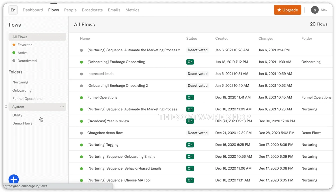The height and width of the screenshot is (192, 336).
Task: Click changed date Dec 28, 2020 5:03 PM
Action: [276, 133]
